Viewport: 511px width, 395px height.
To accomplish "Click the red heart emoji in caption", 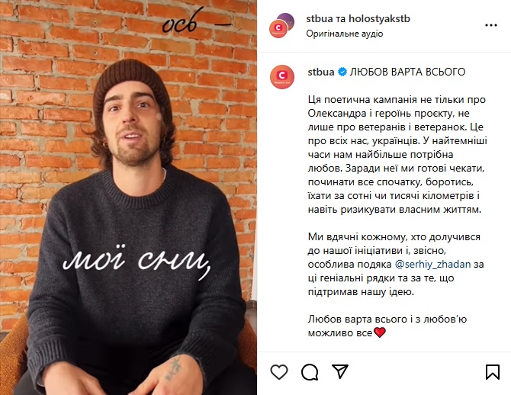I will [x=380, y=332].
